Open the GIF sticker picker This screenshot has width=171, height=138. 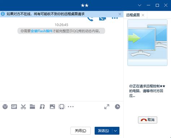(14, 107)
